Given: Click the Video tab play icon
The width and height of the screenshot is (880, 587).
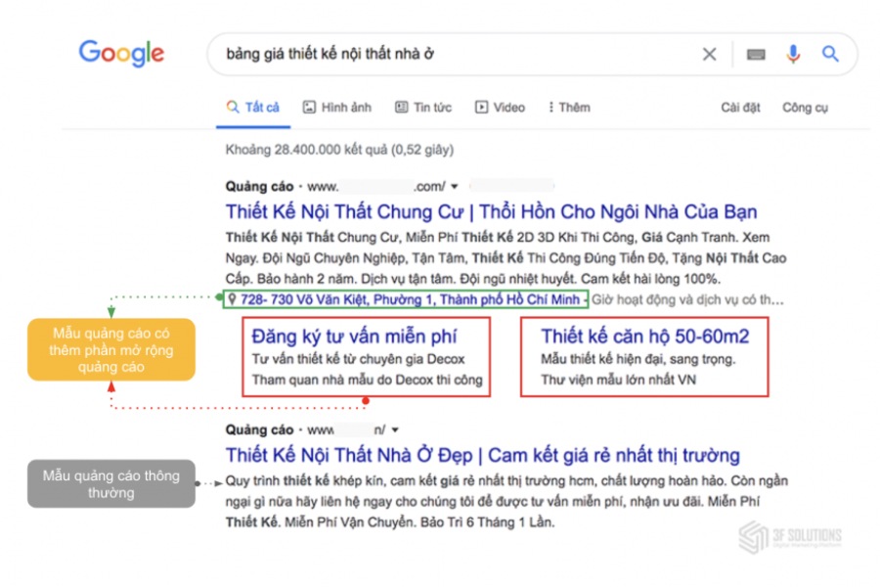Looking at the screenshot, I should (481, 108).
